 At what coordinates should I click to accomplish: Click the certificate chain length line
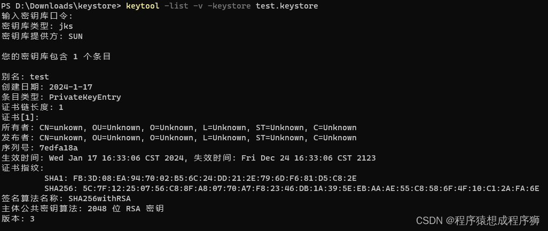click(x=33, y=107)
